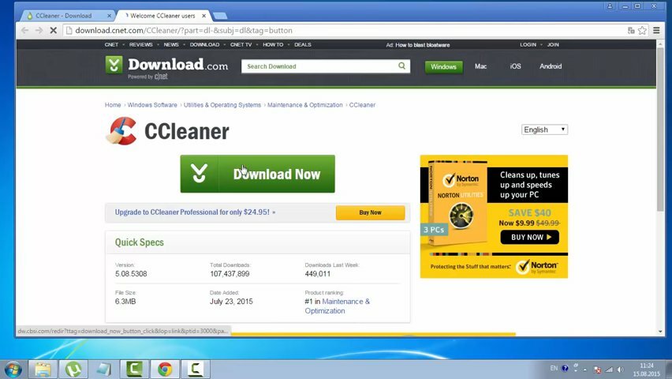
Task: Open green Camtasia taskbar icon
Action: [x=135, y=369]
